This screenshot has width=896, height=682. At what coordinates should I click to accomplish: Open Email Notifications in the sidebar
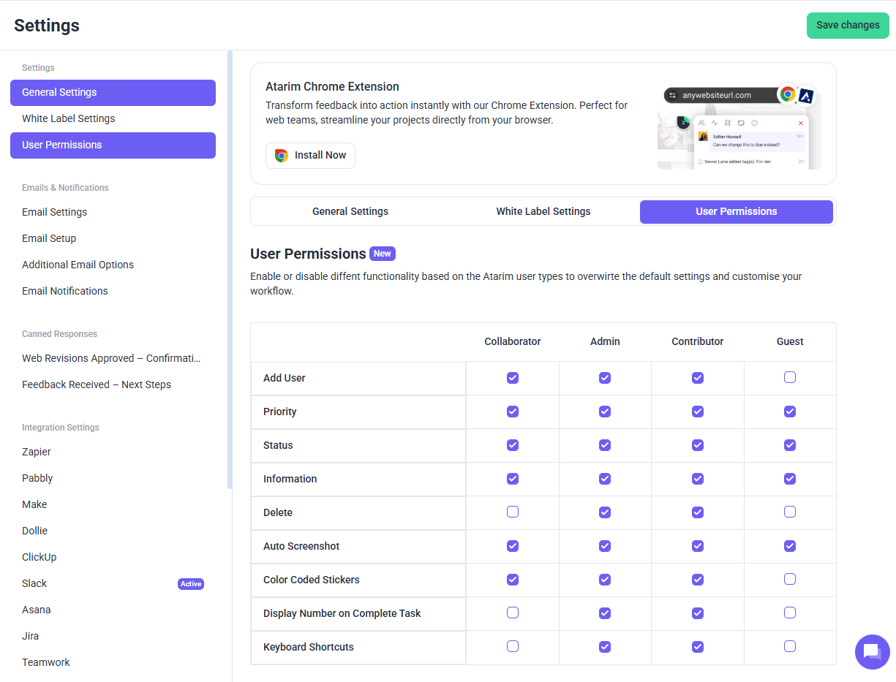(65, 291)
